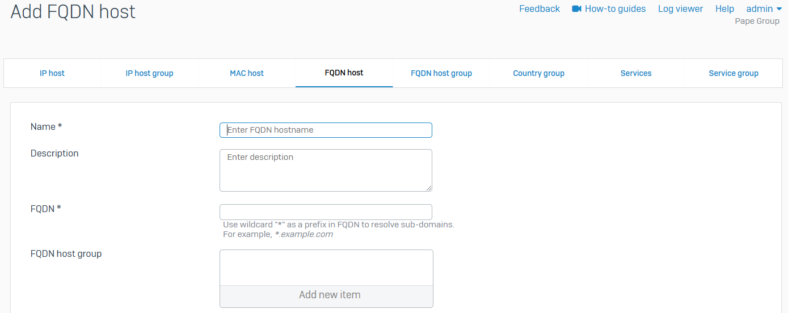This screenshot has width=788, height=313.
Task: Click the Description textarea resize handle
Action: pos(429,188)
